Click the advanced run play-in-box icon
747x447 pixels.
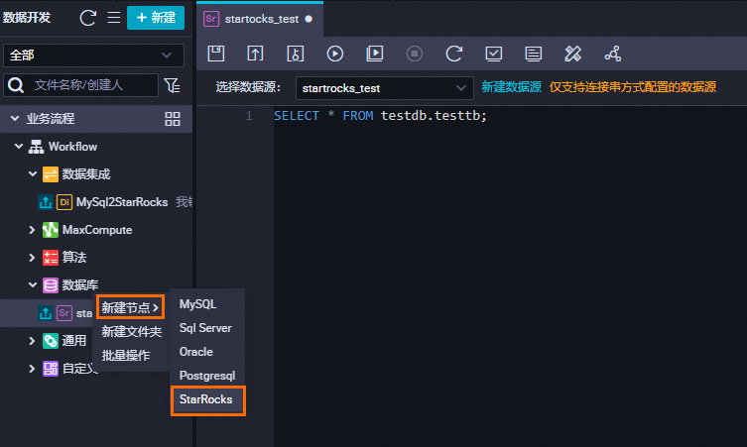374,54
